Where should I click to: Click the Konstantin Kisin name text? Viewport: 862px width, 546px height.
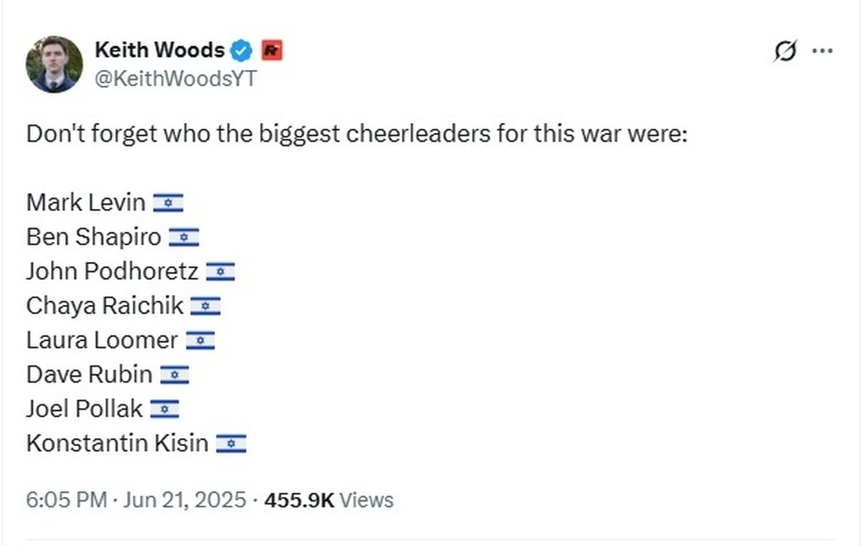pyautogui.click(x=117, y=443)
